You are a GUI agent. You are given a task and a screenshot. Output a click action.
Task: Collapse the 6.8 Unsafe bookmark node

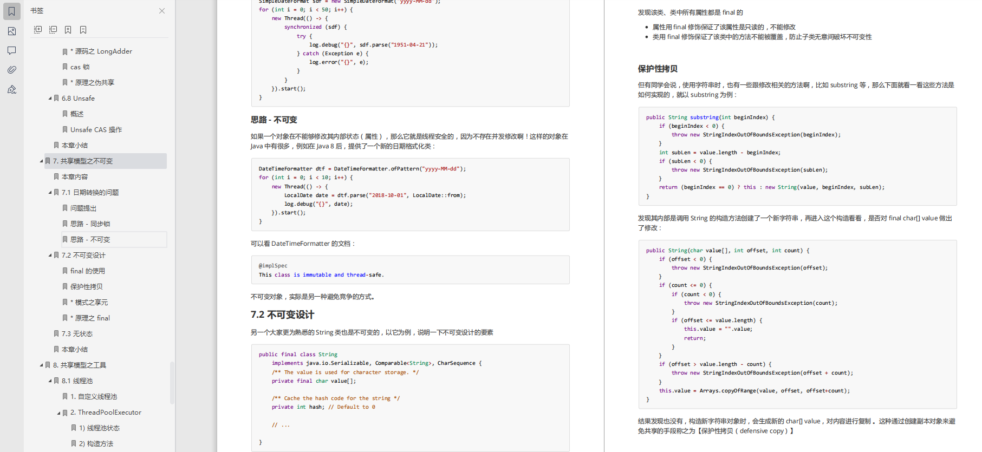[50, 99]
